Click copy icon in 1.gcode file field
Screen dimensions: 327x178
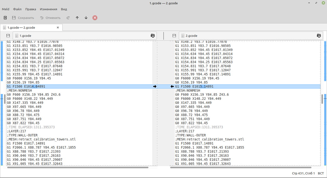(153, 36)
